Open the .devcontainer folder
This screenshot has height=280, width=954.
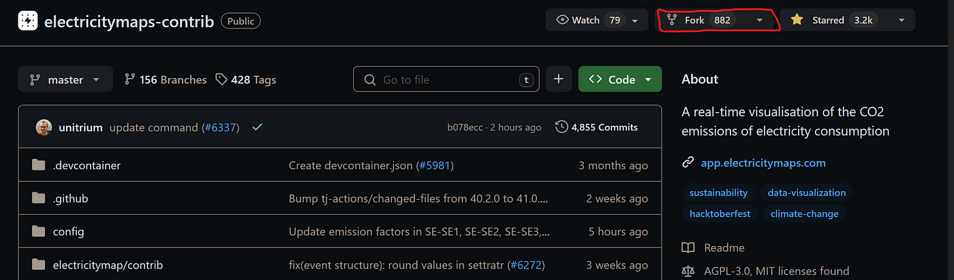[87, 165]
